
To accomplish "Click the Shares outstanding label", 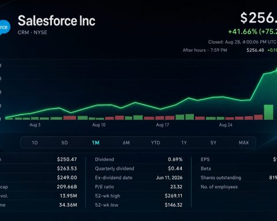I will (221, 178).
